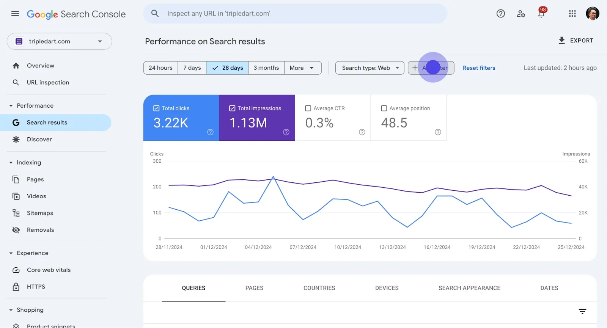This screenshot has width=607, height=328.
Task: Click the HTTPS padlock icon
Action: click(16, 287)
